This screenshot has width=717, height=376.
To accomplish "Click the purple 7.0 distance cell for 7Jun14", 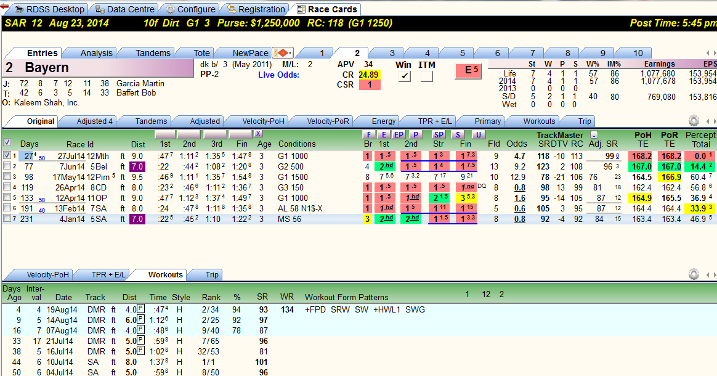I will 137,166.
